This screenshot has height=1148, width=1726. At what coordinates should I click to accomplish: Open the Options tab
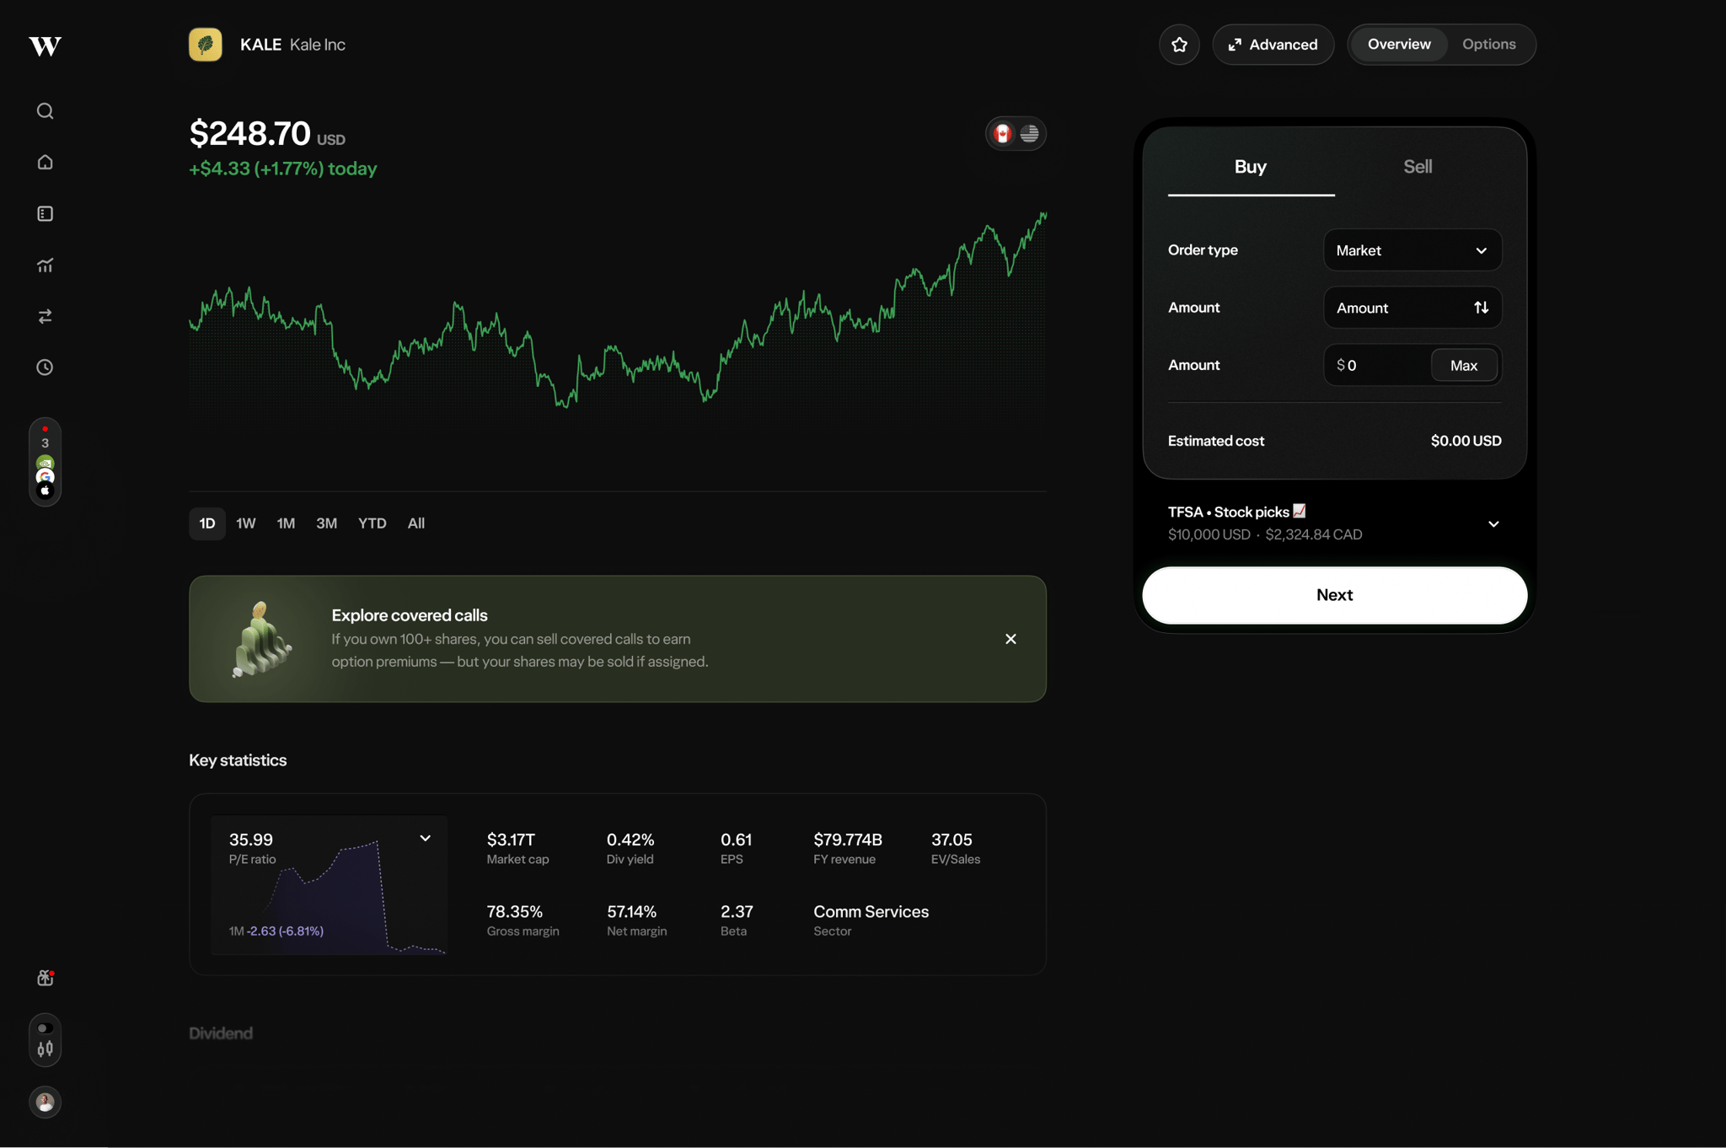(x=1488, y=44)
